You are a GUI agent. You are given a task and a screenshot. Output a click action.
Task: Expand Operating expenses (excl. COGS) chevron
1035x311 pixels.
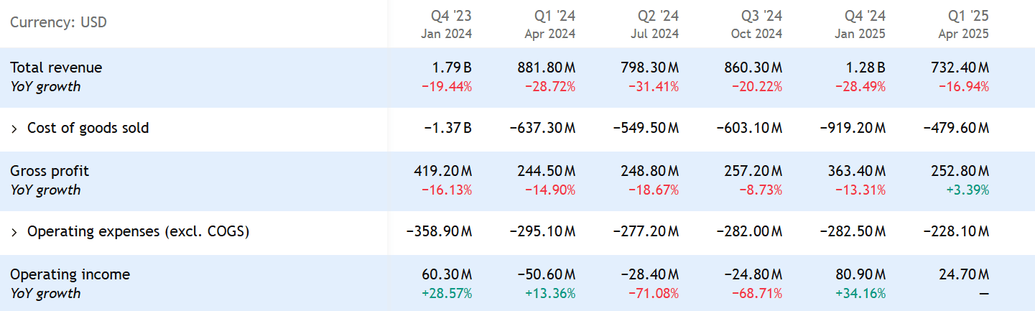(x=14, y=232)
